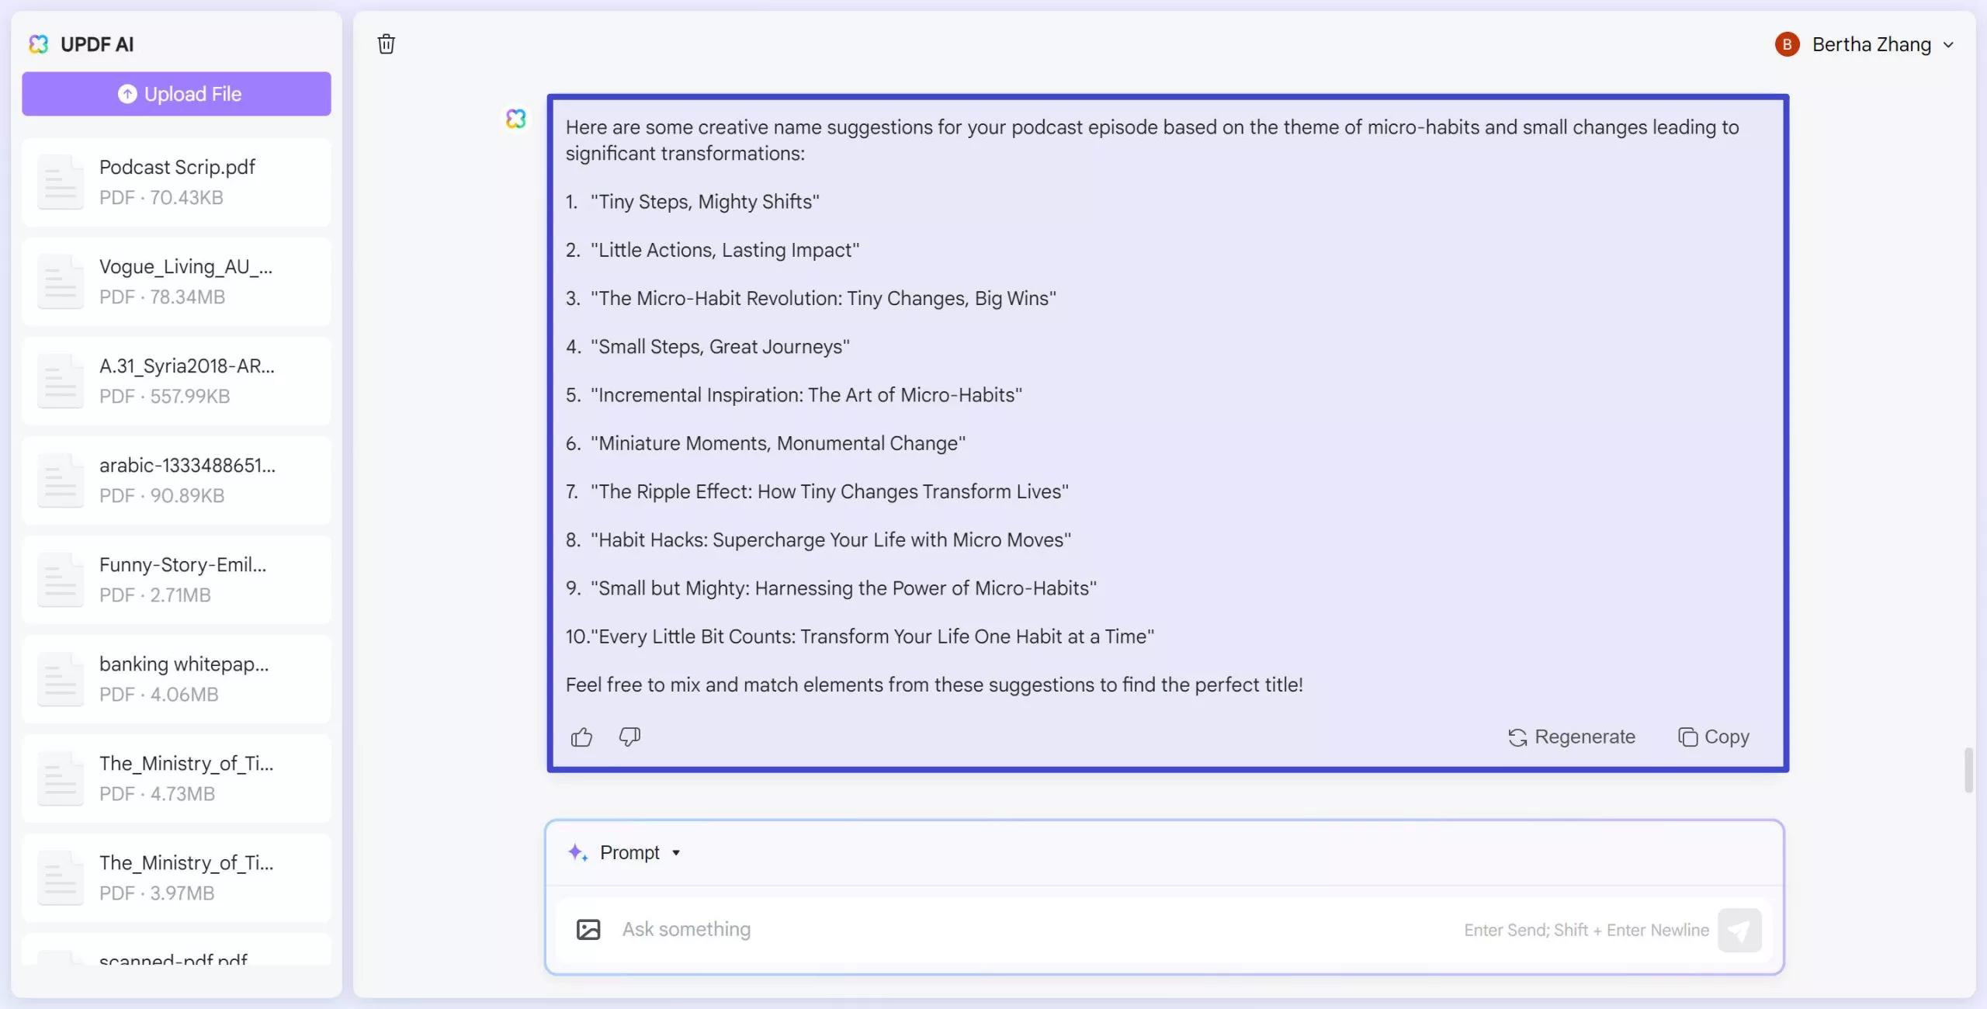Give the response a thumbs down
1987x1009 pixels.
(x=629, y=737)
